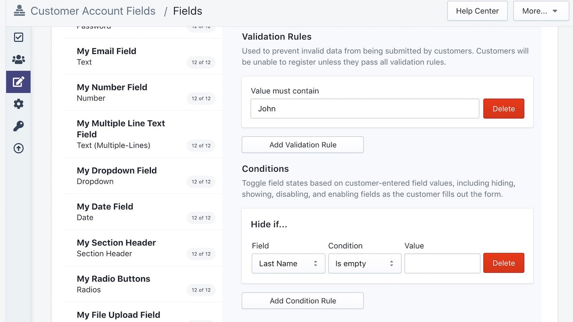Select the pencil edit icon in sidebar

point(18,82)
